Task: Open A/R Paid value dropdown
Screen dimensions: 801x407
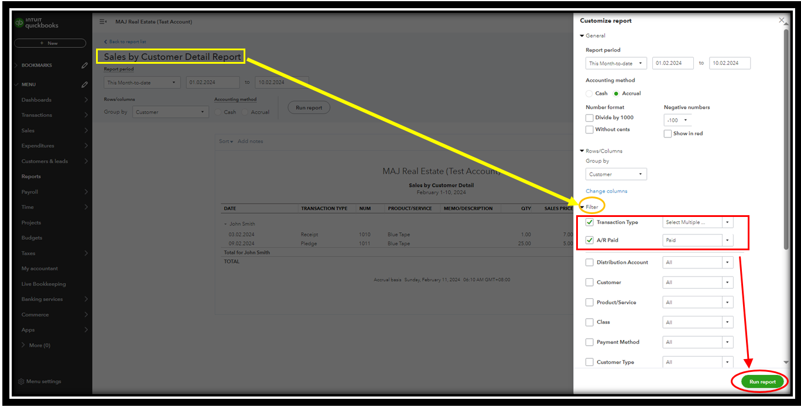Action: click(x=698, y=240)
